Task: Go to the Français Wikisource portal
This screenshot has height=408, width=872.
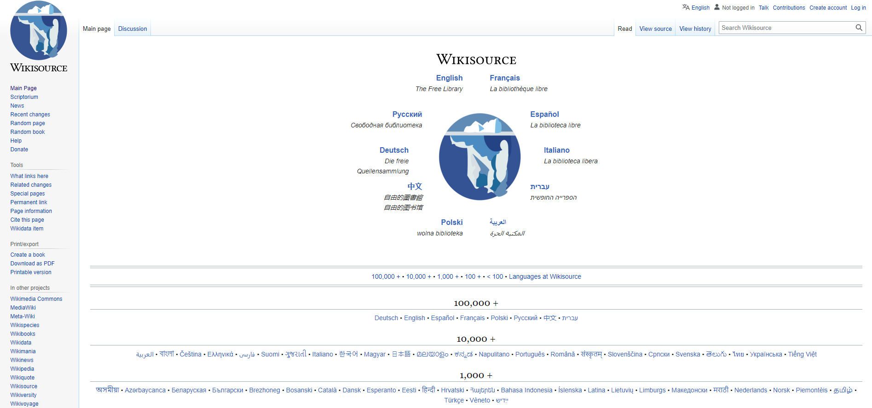Action: point(504,78)
